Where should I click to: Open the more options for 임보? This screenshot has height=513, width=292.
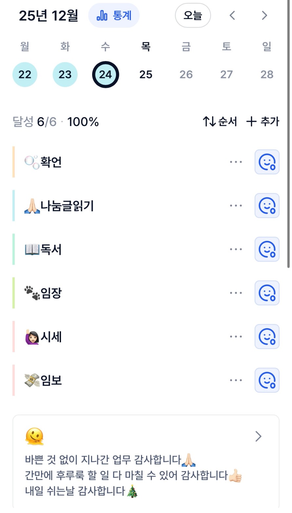click(x=236, y=380)
